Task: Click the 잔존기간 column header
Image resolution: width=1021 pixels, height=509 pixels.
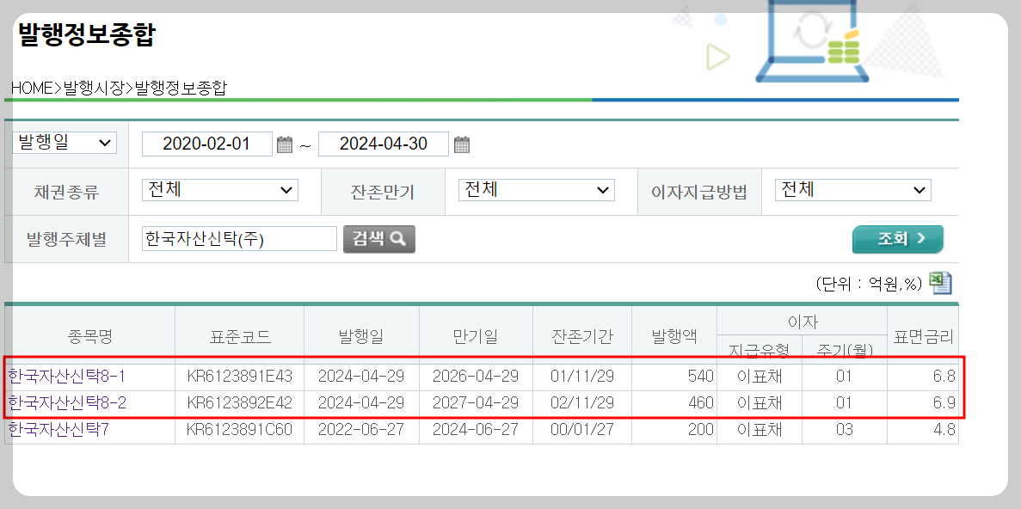Action: (x=582, y=336)
